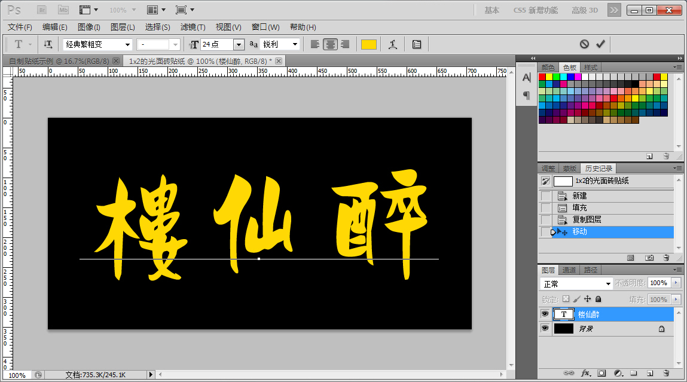Open the 图像(I) menu
The image size is (687, 382).
tap(89, 27)
